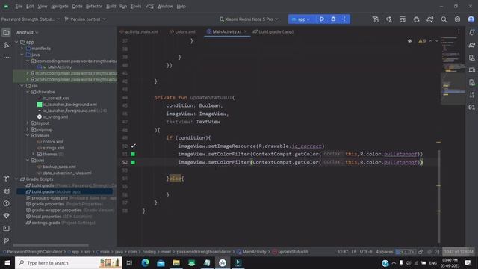This screenshot has height=269, width=478.
Task: Close the MainActivity.kt tab
Action: [x=246, y=31]
